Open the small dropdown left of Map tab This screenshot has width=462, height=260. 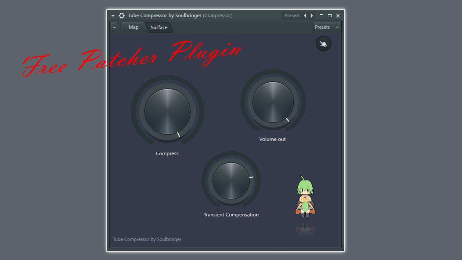[x=114, y=27]
